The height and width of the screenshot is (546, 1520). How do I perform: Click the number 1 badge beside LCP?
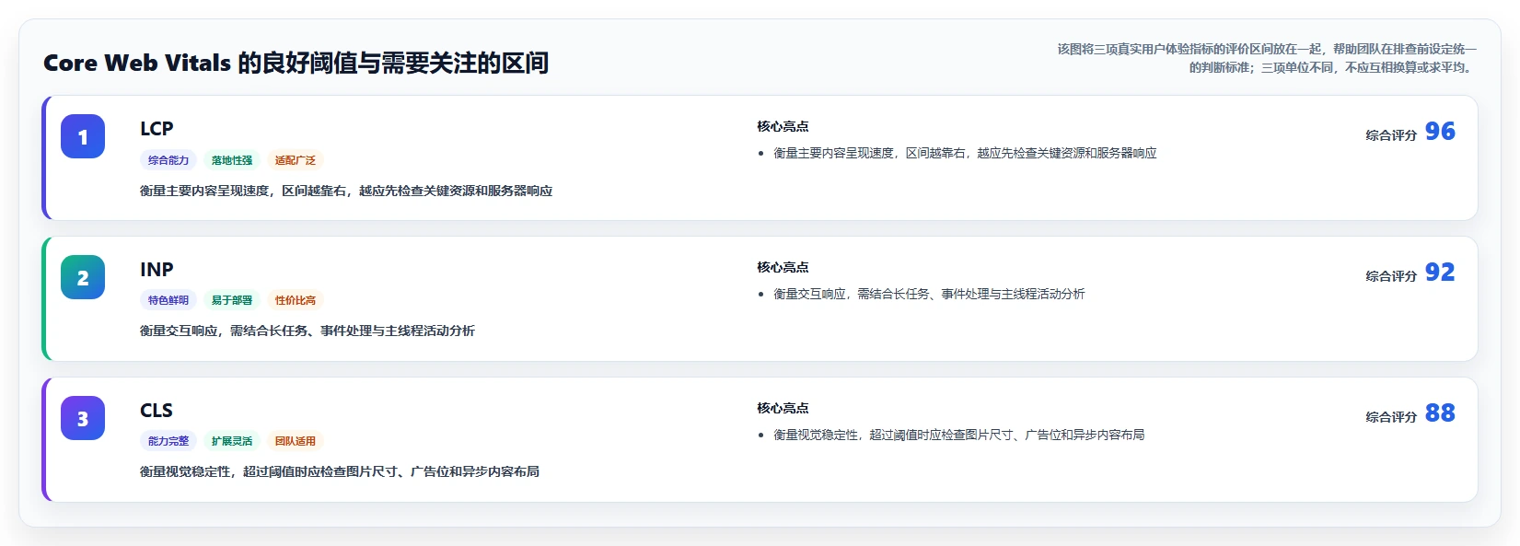[83, 136]
